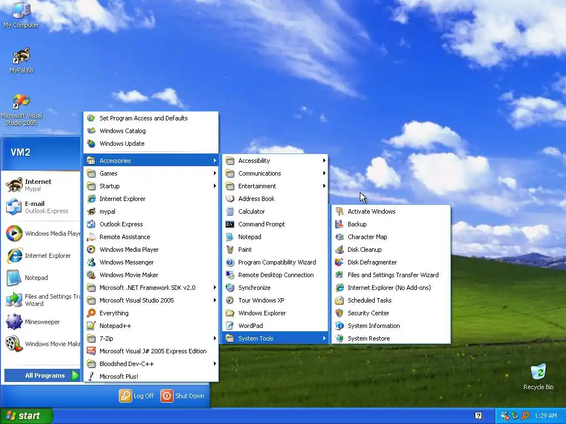Click the Character Map icon

[x=339, y=237]
